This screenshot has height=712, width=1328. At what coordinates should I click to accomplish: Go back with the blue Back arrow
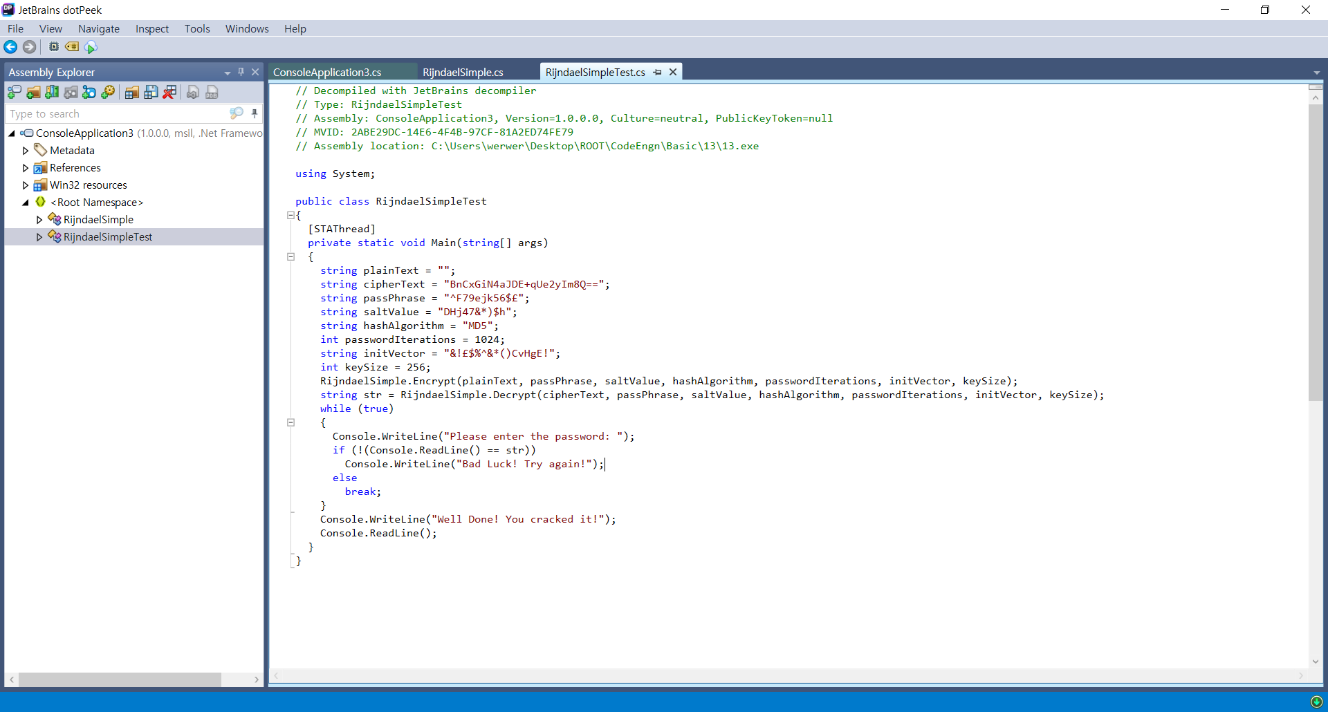pyautogui.click(x=10, y=47)
